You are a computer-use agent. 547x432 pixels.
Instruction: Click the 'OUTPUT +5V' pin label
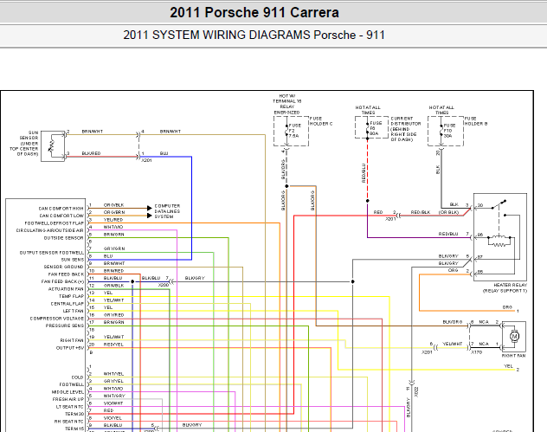70,348
